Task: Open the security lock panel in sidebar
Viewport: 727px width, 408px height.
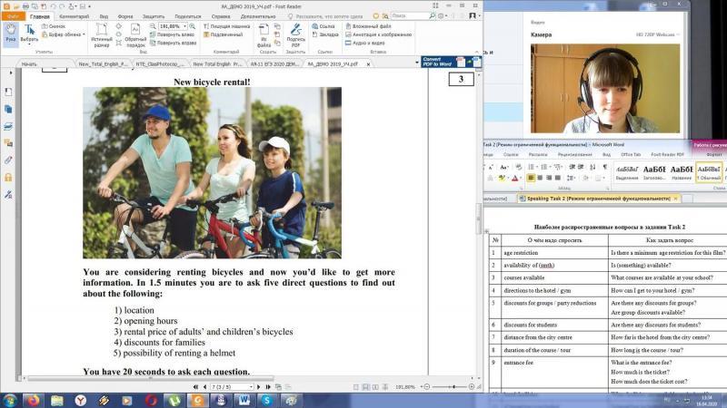Action: [8, 177]
